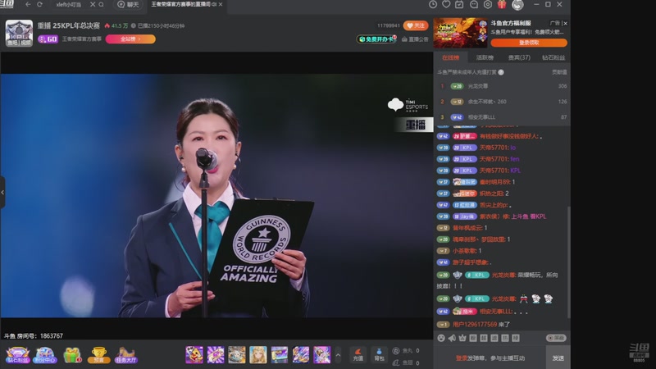Select the sixth gift in the gift bar
Image resolution: width=656 pixels, height=369 pixels.
click(x=301, y=355)
